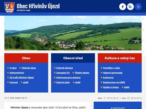Open the Obecní úřad section header
Viewport: 146px width, 109px height.
[x=73, y=58]
